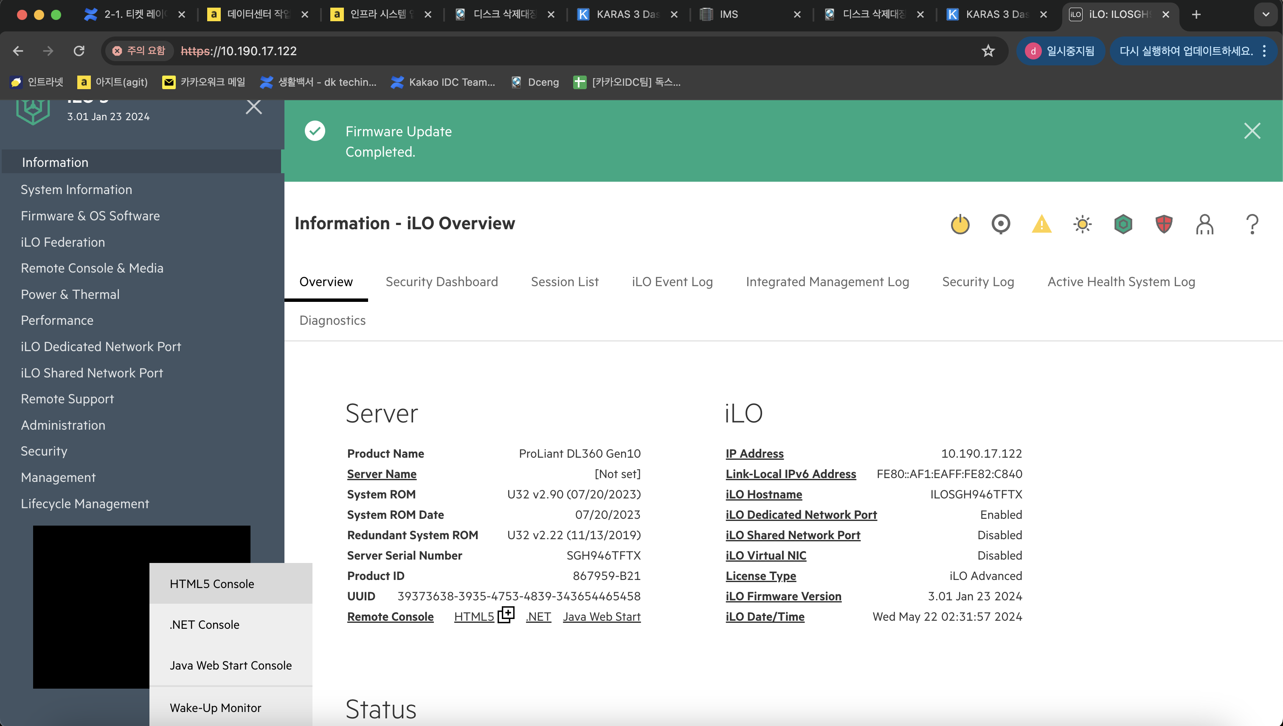Image resolution: width=1283 pixels, height=726 pixels.
Task: Click the power status icon in iLO header
Action: (960, 224)
